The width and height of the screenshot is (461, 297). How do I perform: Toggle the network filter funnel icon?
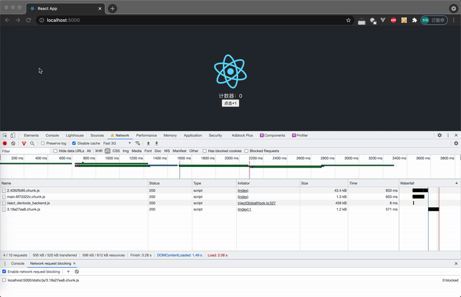(24, 143)
